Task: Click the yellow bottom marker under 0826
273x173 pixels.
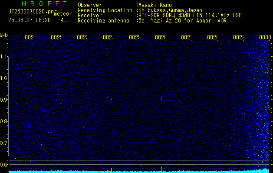Action: coord(161,169)
